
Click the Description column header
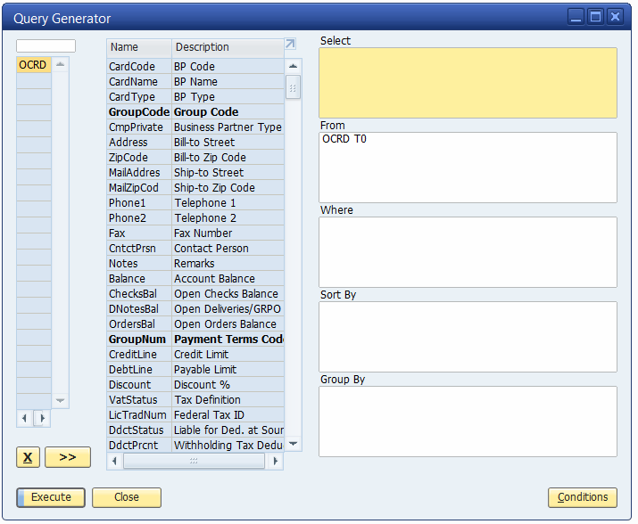tap(228, 47)
